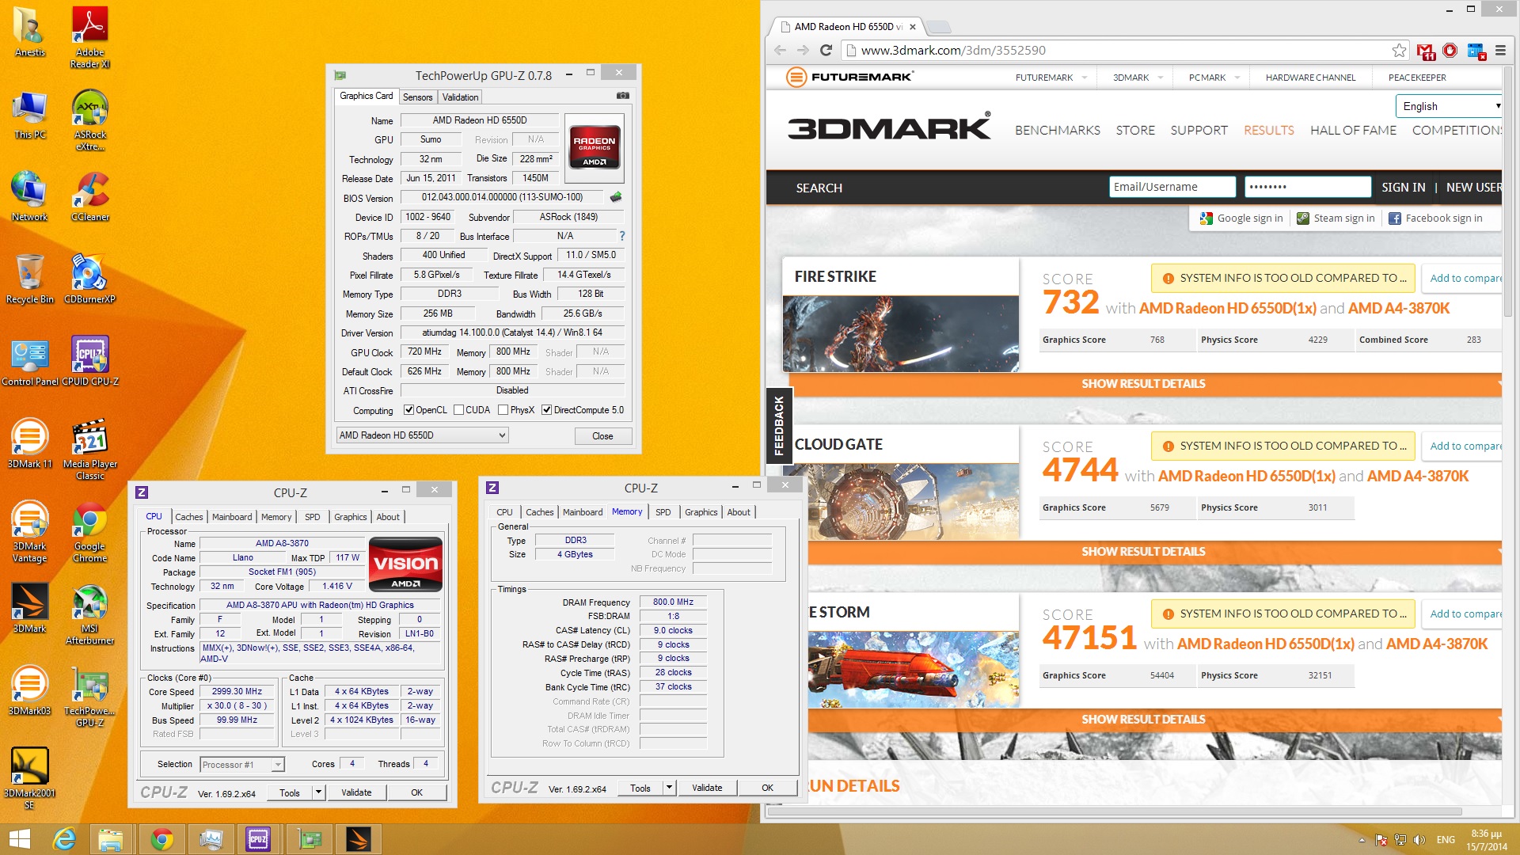
Task: Click Validate in the left CPU-Z window
Action: 356,792
